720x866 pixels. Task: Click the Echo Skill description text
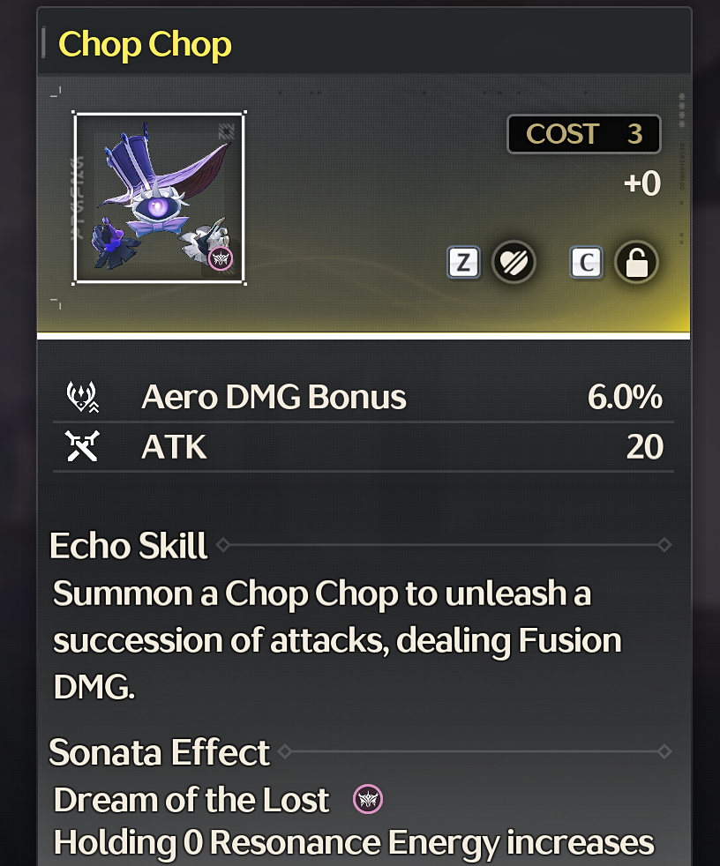point(337,640)
